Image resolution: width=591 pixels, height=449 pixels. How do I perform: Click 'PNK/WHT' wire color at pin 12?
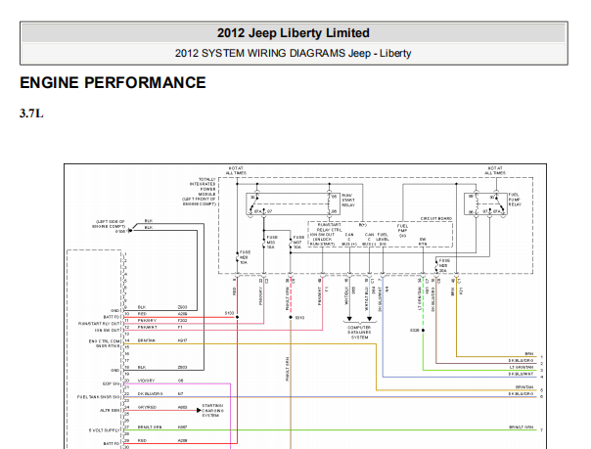[x=147, y=327]
